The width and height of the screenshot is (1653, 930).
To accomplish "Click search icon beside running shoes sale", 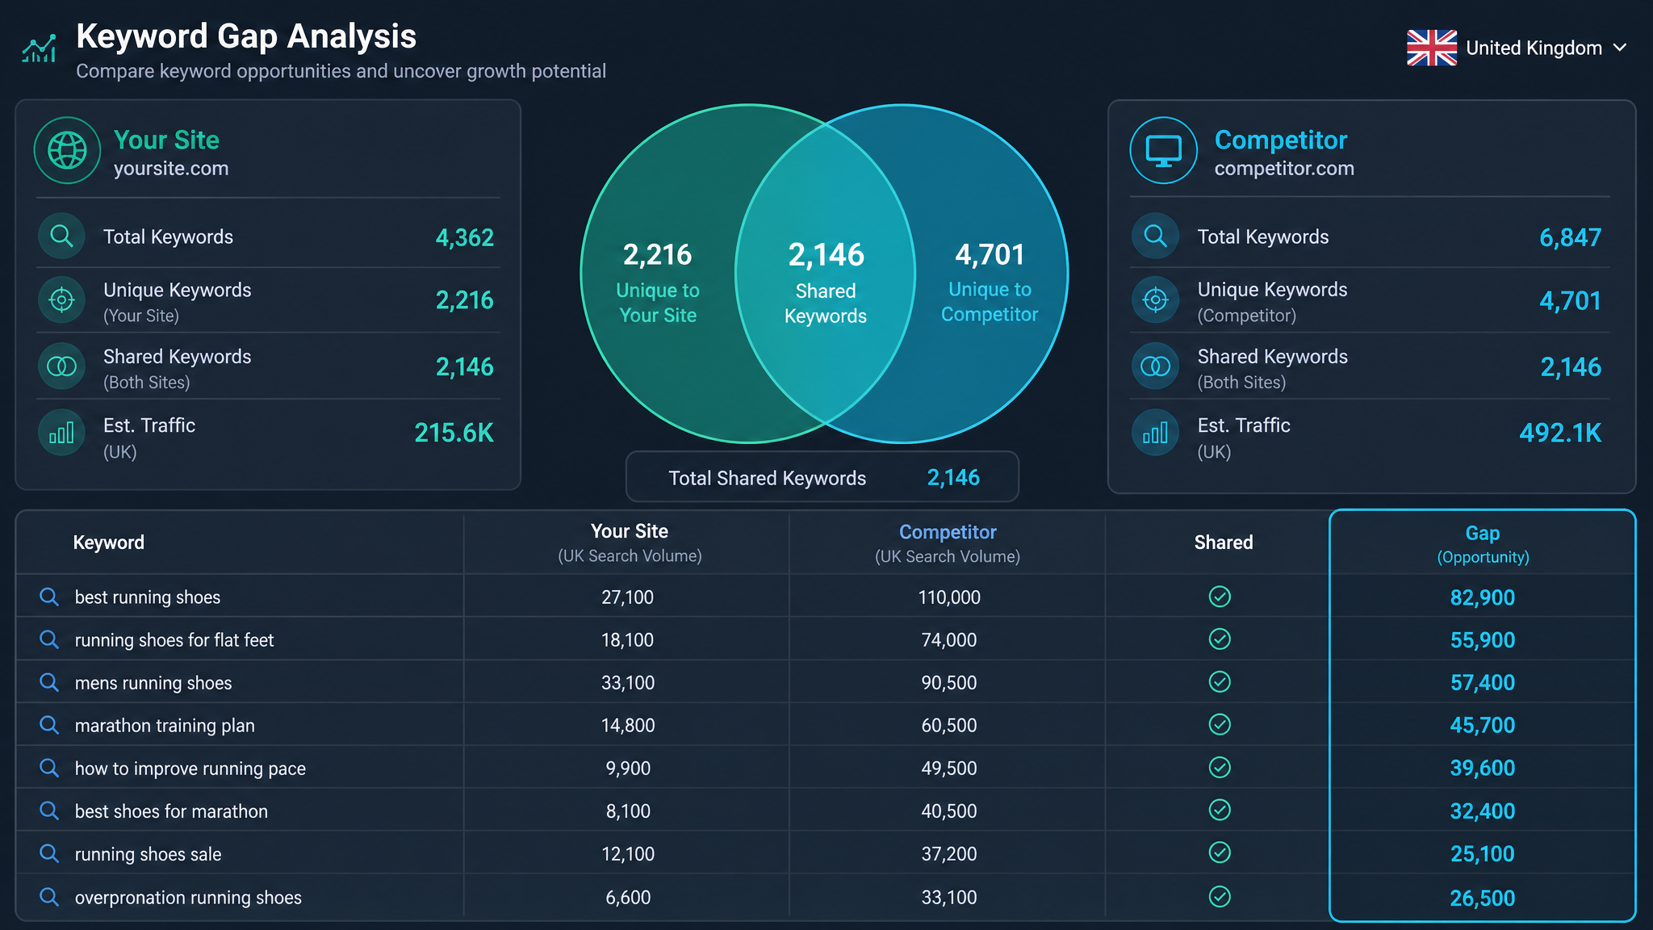I will (x=49, y=853).
